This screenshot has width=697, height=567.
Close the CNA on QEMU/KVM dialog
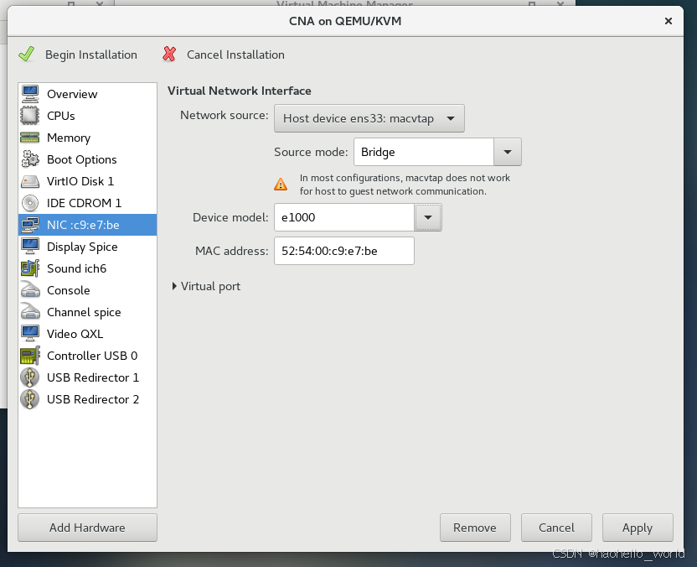coord(669,21)
